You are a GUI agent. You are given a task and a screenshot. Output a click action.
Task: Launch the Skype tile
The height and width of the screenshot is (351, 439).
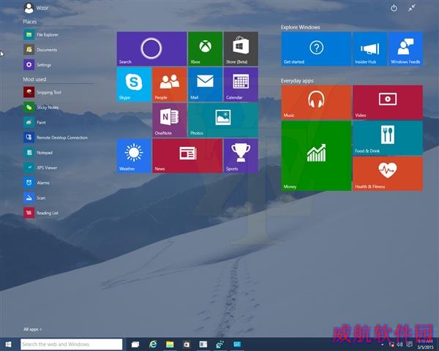(x=134, y=85)
